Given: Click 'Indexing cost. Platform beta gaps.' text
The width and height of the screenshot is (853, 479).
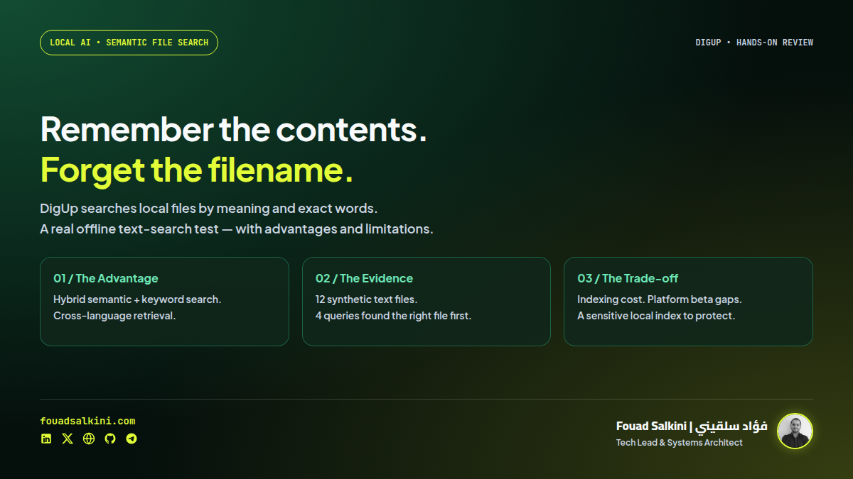Looking at the screenshot, I should tap(660, 299).
